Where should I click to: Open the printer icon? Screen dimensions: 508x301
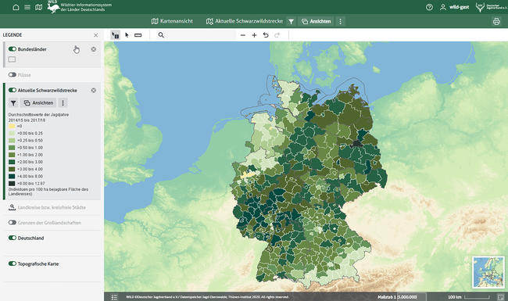click(496, 21)
